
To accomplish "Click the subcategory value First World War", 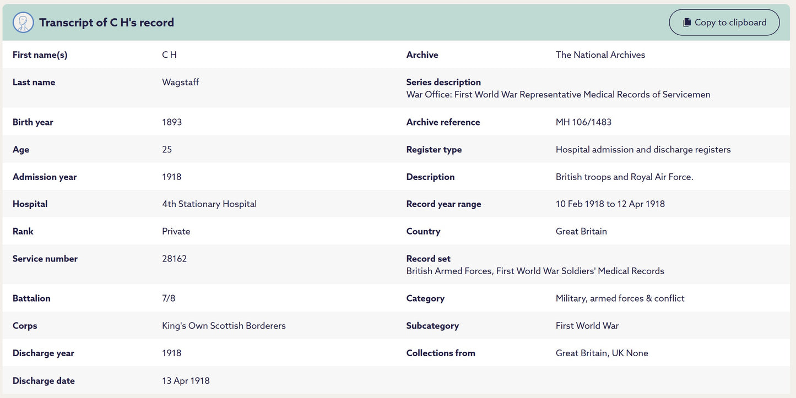I will (587, 326).
